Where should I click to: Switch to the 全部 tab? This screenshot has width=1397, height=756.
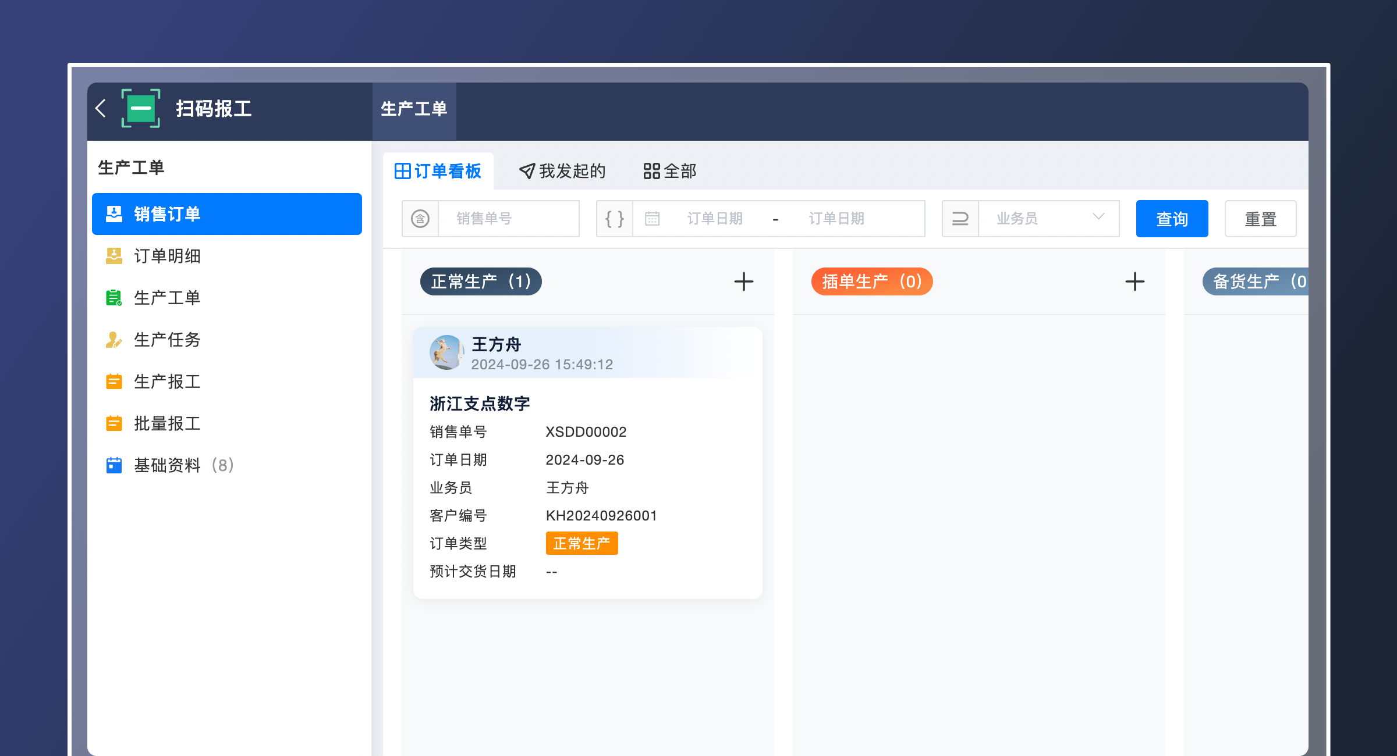point(671,171)
